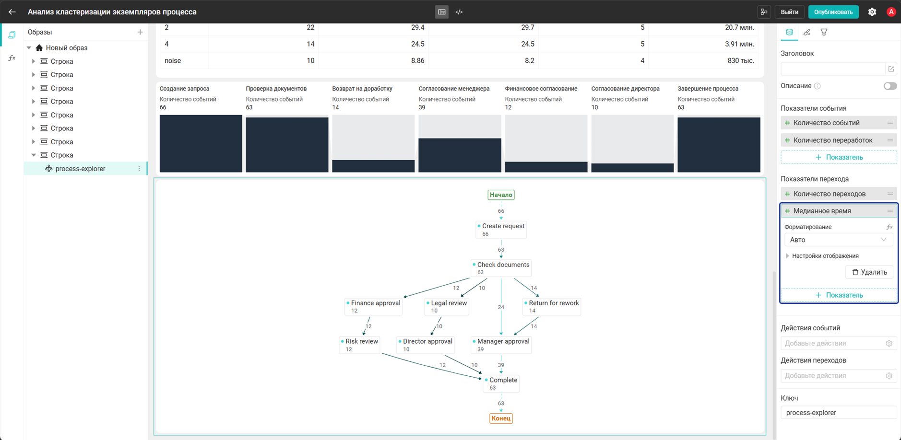The width and height of the screenshot is (901, 440).
Task: Switch to the code view icon
Action: tap(459, 12)
